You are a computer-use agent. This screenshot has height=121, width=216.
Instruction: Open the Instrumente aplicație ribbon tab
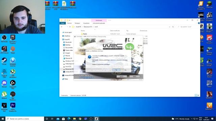click(99, 23)
